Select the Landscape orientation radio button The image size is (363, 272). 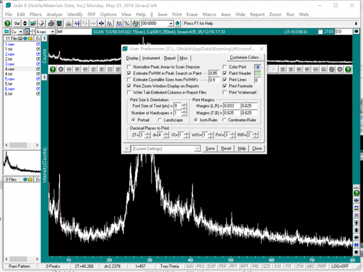click(x=160, y=120)
